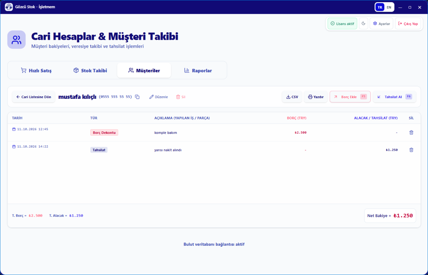The image size is (428, 275).
Task: Open Ayarlar settings
Action: coord(381,24)
